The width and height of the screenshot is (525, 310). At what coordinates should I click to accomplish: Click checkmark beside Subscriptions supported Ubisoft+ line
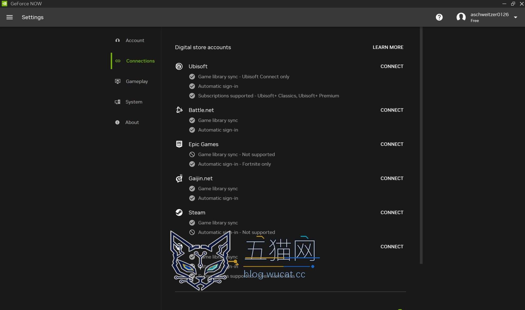pyautogui.click(x=192, y=96)
